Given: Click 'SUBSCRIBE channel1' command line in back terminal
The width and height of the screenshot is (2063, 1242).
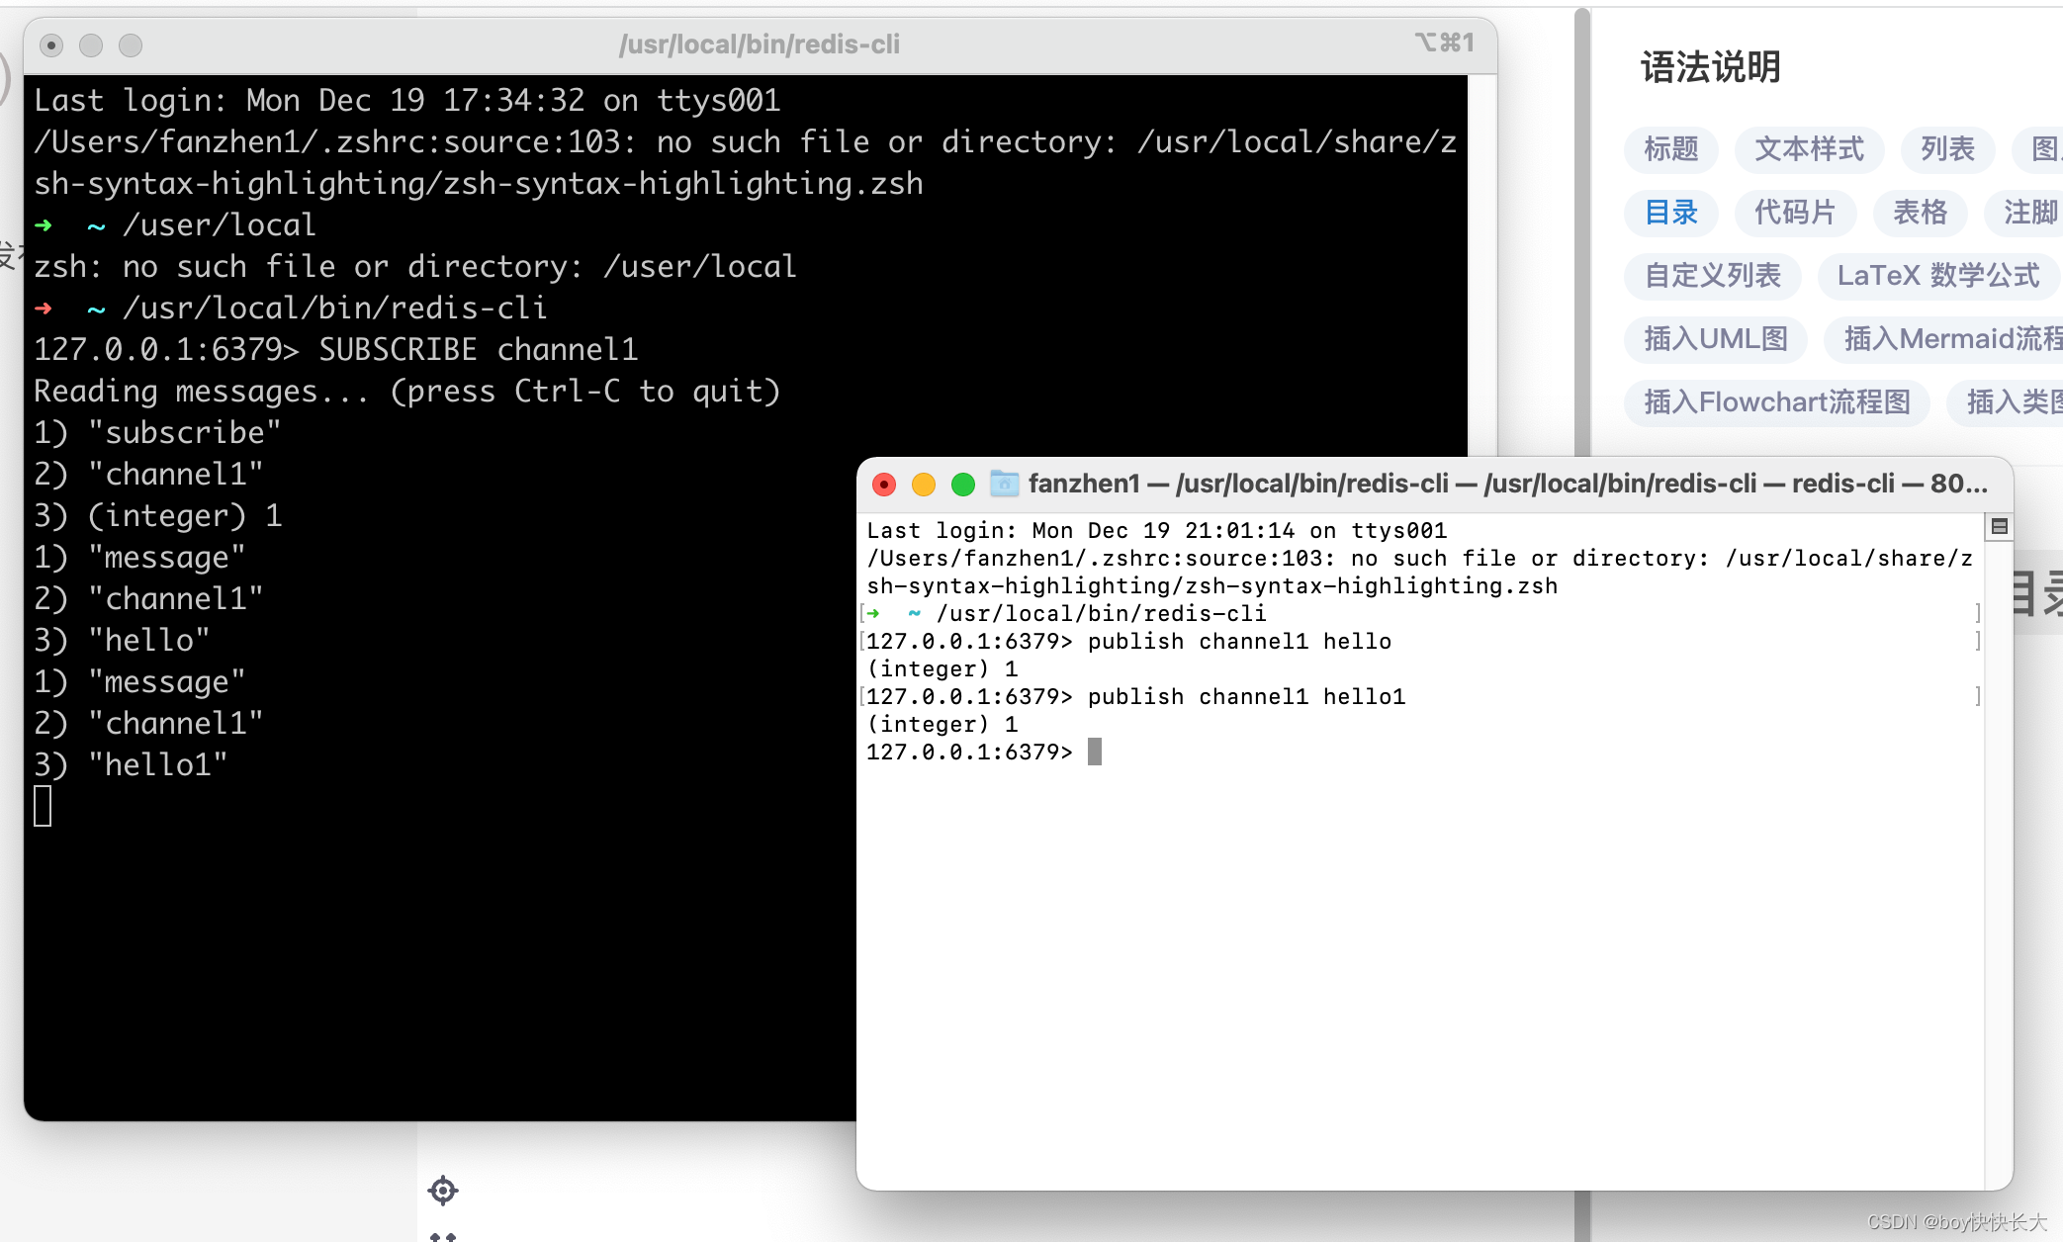Looking at the screenshot, I should coord(336,350).
